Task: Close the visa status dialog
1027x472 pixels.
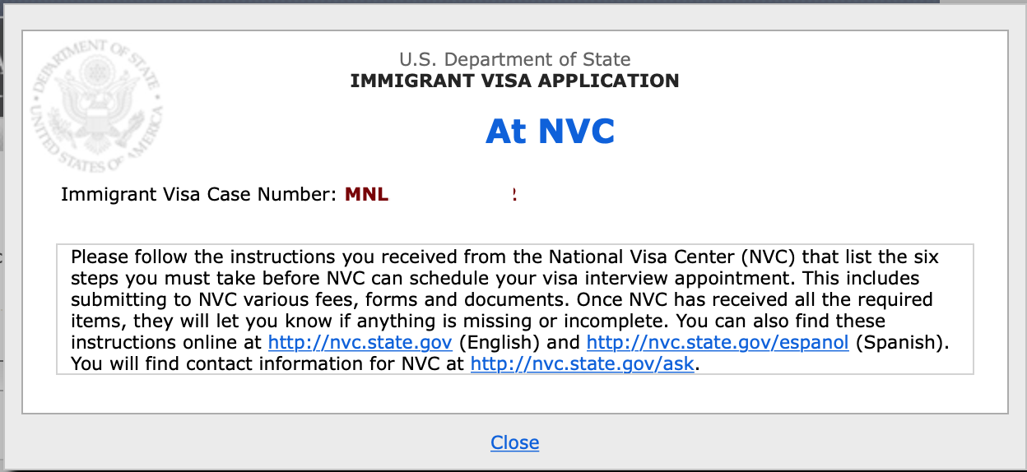Action: pos(515,442)
